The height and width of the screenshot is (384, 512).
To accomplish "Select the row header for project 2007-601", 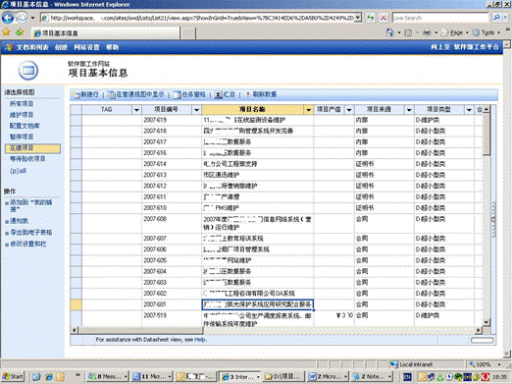I will click(x=76, y=304).
